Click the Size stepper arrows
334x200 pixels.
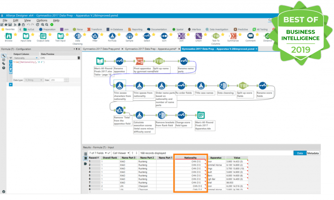pos(66,80)
